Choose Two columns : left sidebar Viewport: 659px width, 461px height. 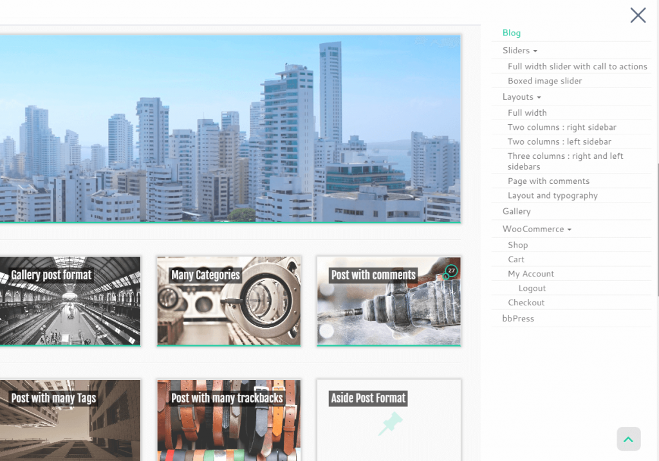tap(559, 141)
